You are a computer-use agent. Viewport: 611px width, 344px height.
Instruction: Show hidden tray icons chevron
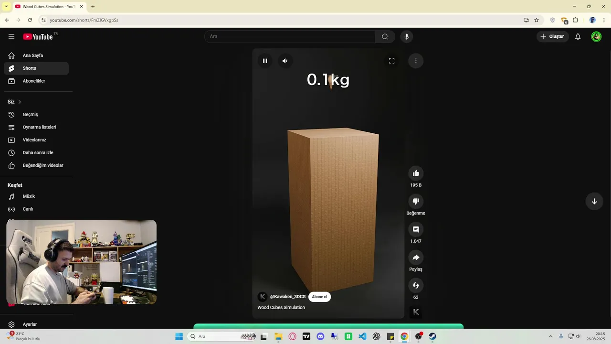point(550,336)
